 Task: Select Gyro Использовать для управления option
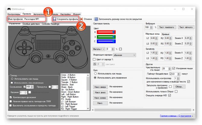(x=95, y=78)
